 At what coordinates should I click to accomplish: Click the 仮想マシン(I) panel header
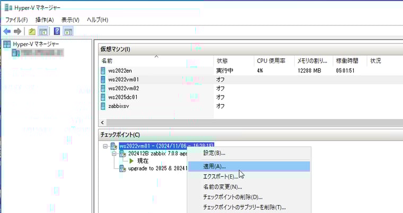pos(251,49)
